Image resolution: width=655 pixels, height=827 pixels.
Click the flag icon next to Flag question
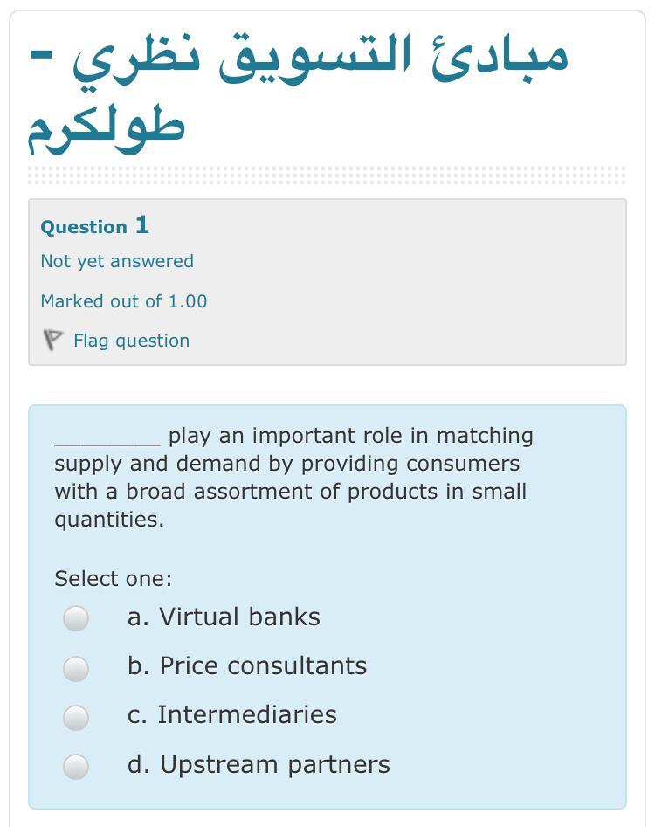tap(54, 341)
